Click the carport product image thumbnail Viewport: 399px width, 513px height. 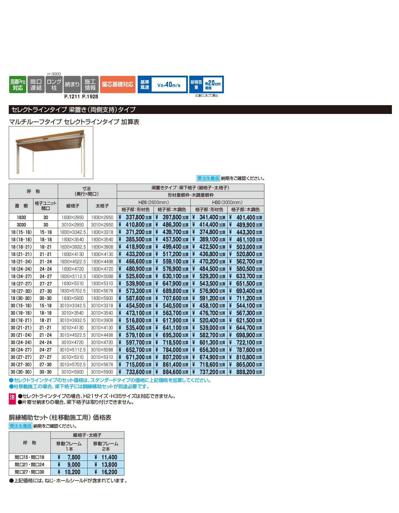[51, 152]
